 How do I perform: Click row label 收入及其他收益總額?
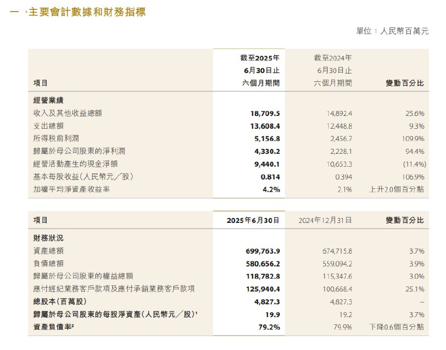point(67,113)
